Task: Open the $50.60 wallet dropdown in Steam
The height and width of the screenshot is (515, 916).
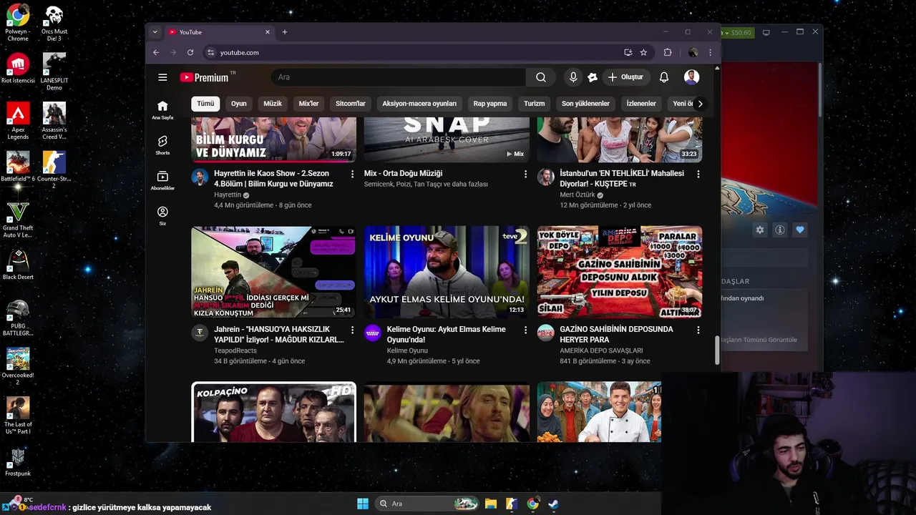Action: (737, 32)
